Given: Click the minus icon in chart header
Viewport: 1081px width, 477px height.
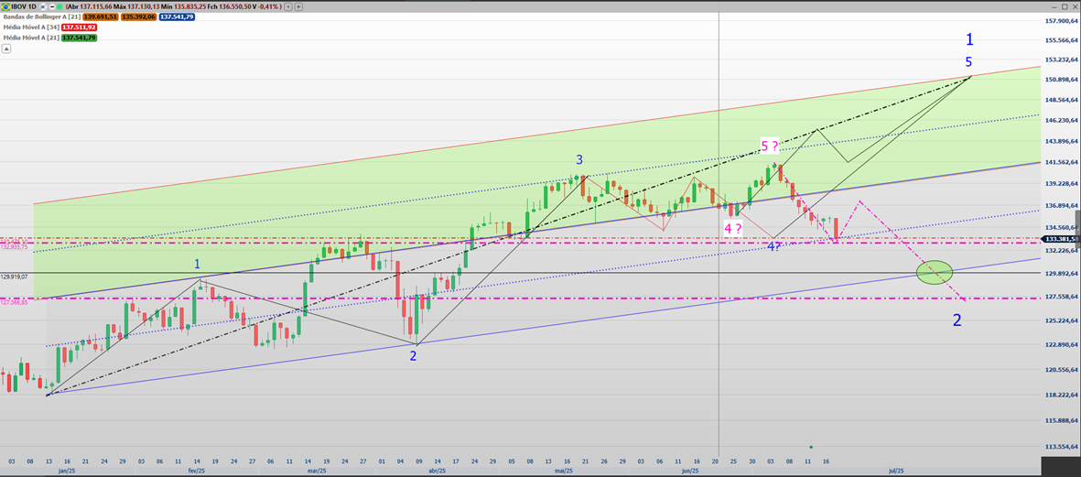Looking at the screenshot, I should (52, 6).
